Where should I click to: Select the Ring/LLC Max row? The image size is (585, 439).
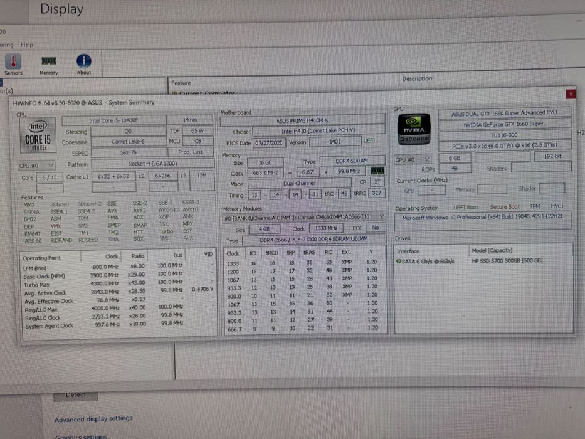[x=119, y=309]
